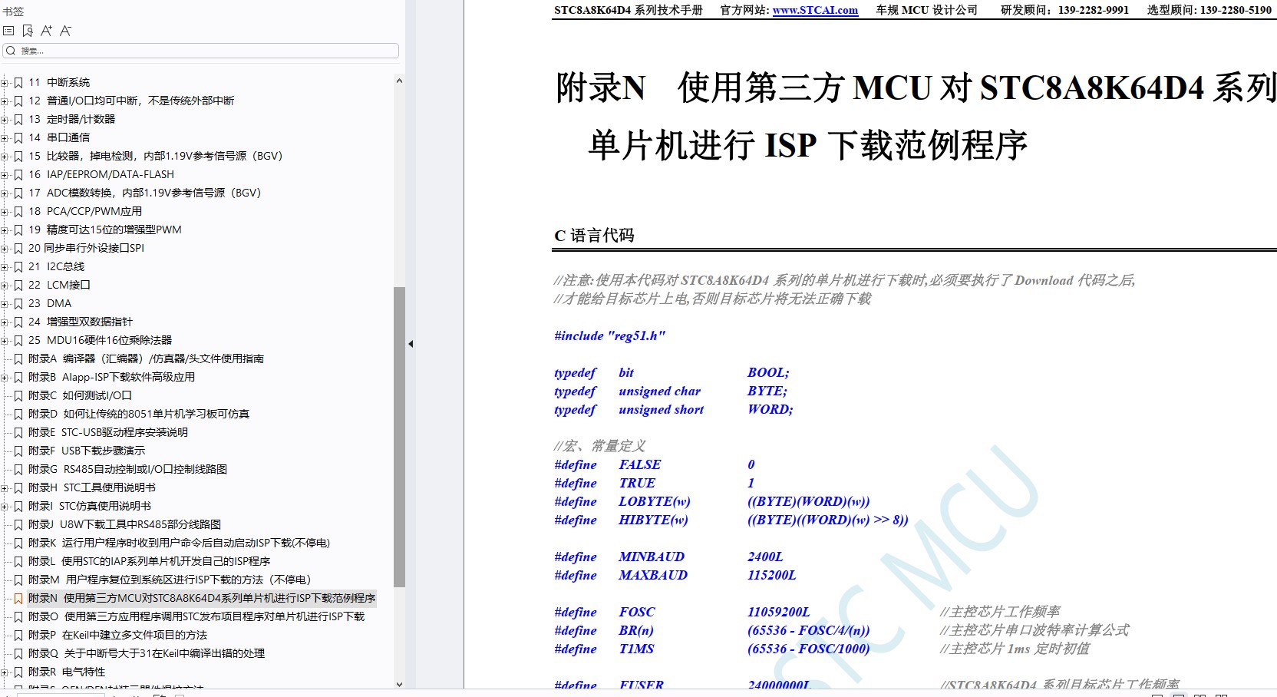Open bookmark '19 精度可达15位的增强型PWM'
1277x697 pixels.
click(x=105, y=230)
